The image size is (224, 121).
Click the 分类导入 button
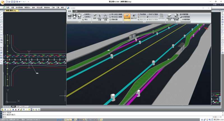tap(87, 14)
